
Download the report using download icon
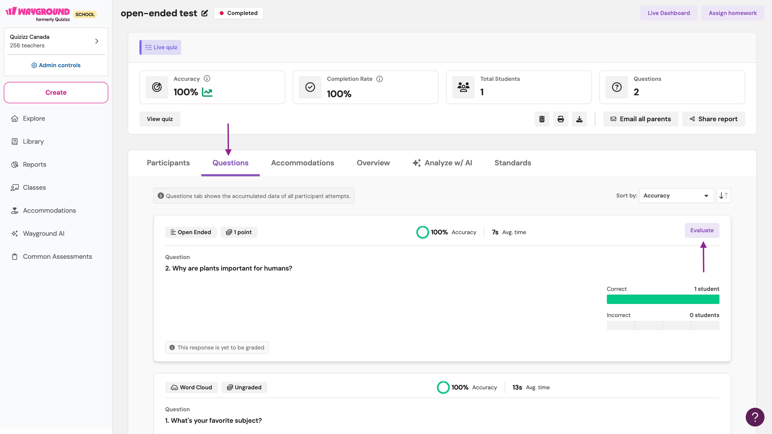(x=579, y=119)
